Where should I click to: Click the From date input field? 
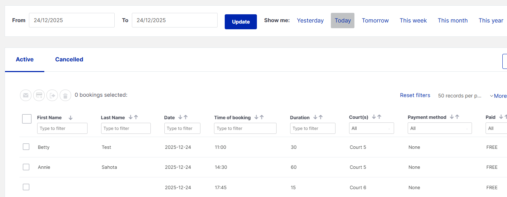(x=71, y=20)
